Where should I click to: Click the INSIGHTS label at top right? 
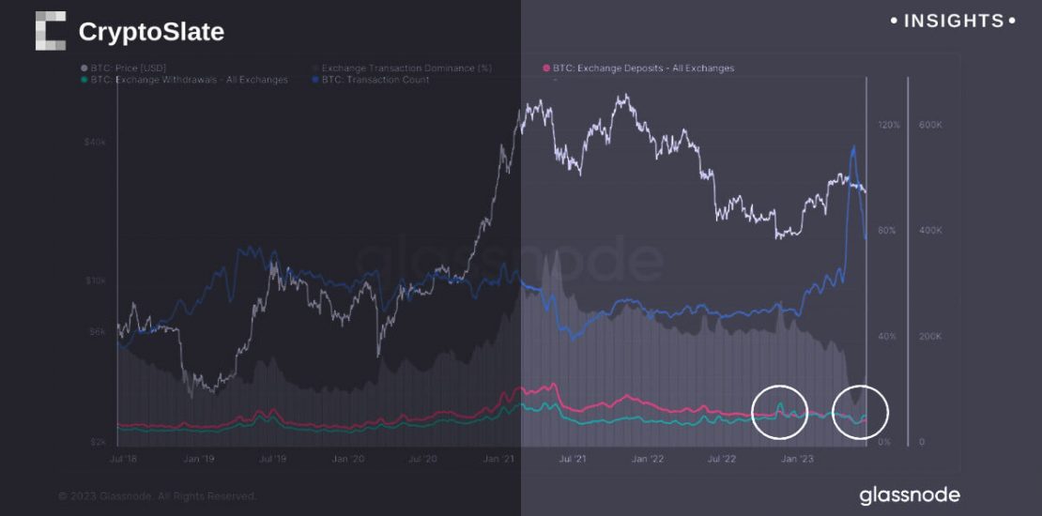pos(953,21)
